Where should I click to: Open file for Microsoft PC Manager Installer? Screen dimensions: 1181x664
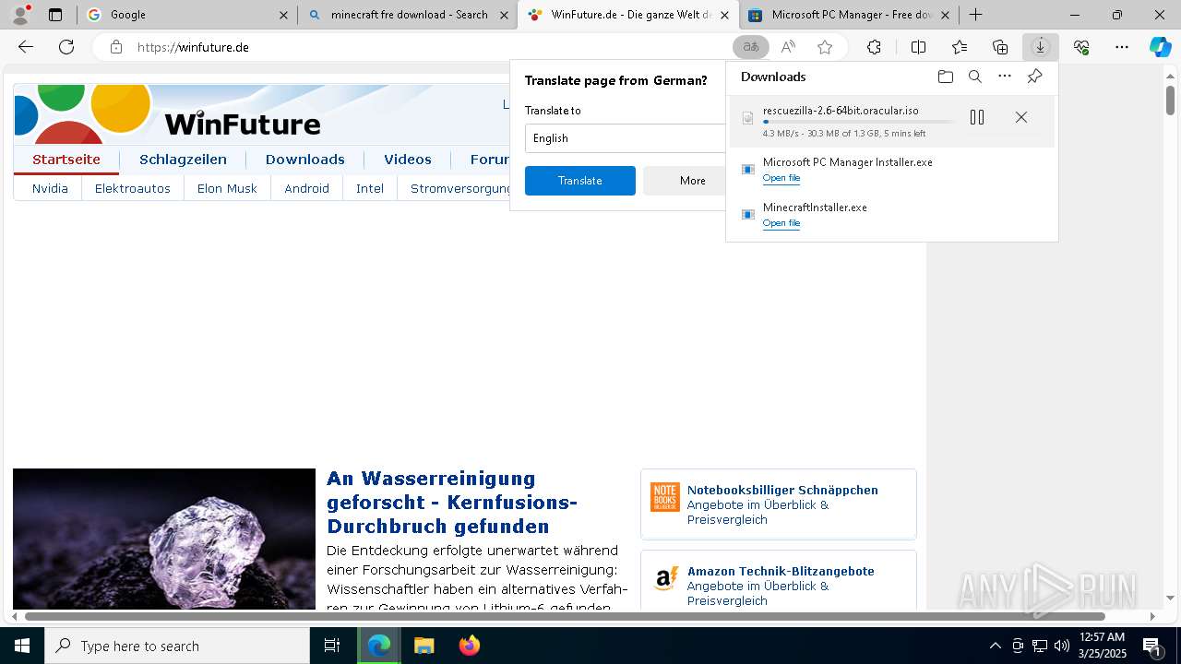[x=781, y=178]
